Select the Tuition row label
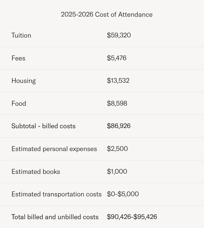 pyautogui.click(x=21, y=35)
